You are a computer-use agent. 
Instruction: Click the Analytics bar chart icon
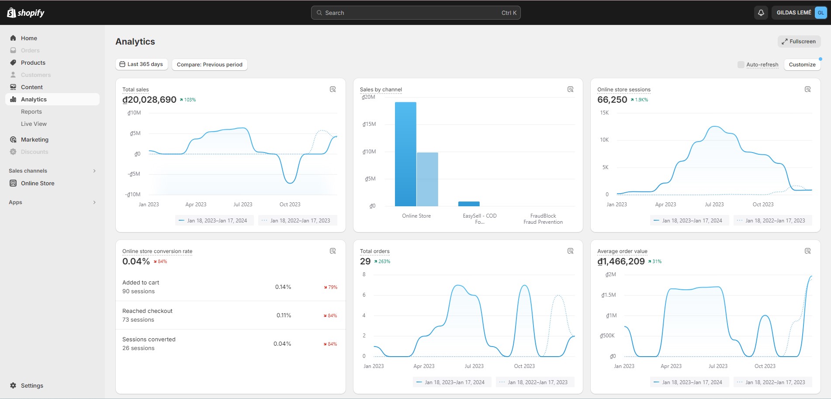(x=13, y=99)
